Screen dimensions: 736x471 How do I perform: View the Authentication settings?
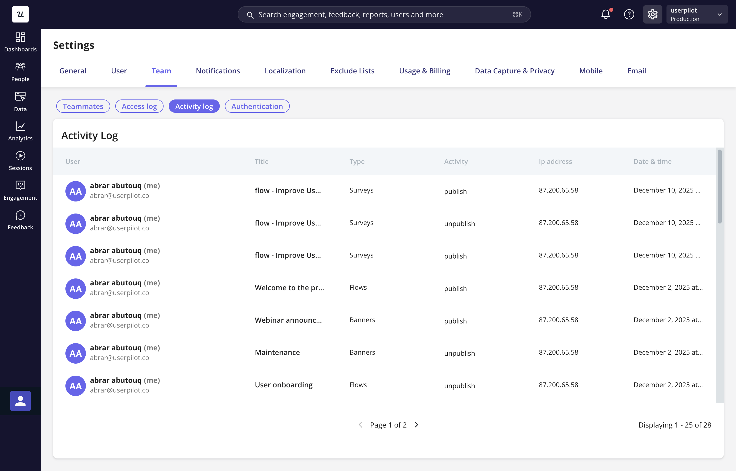[257, 106]
